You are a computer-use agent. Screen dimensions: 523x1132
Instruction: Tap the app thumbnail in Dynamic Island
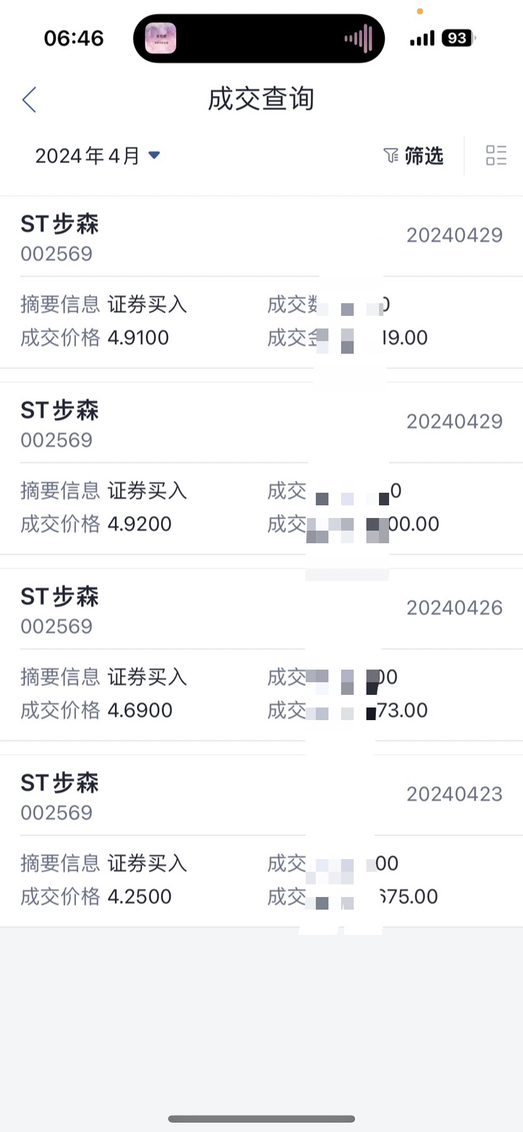point(160,39)
